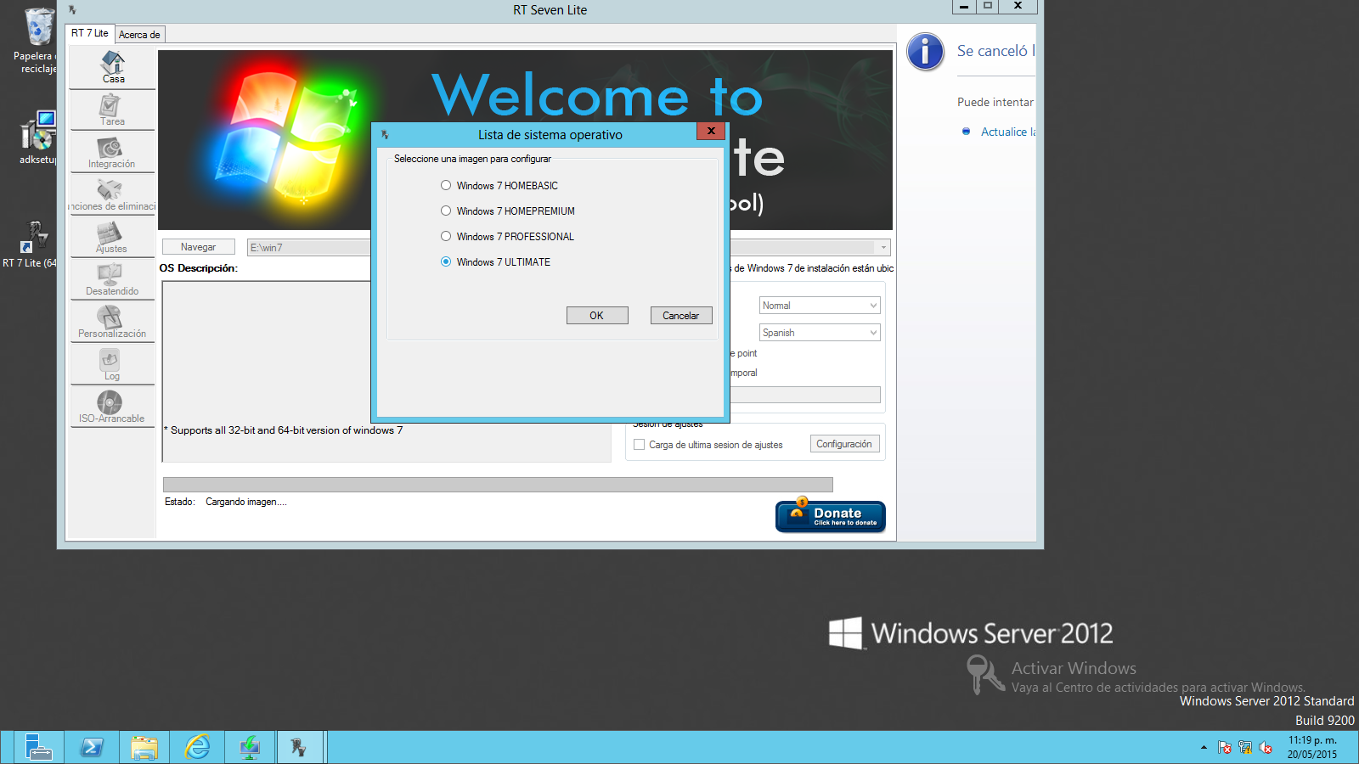Click the temporary path input field
Viewport: 1359px width, 764px height.
coord(805,395)
